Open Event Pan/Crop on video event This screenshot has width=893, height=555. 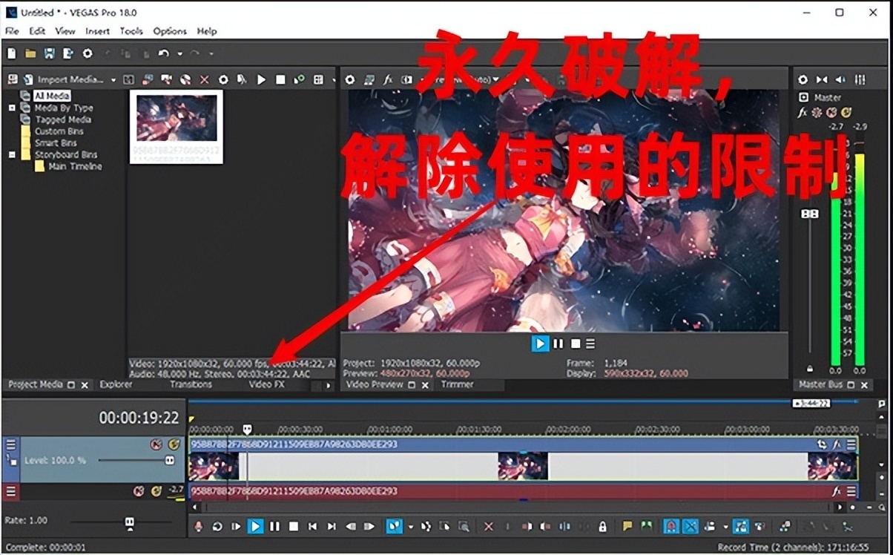pyautogui.click(x=821, y=444)
